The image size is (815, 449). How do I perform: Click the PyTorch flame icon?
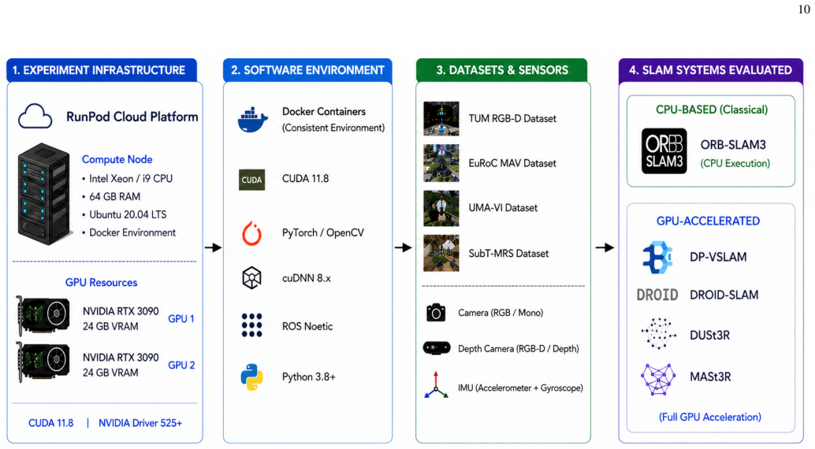click(251, 233)
